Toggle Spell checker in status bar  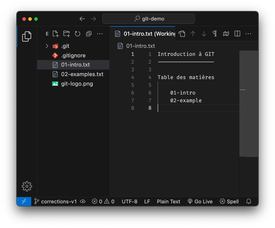(229, 202)
